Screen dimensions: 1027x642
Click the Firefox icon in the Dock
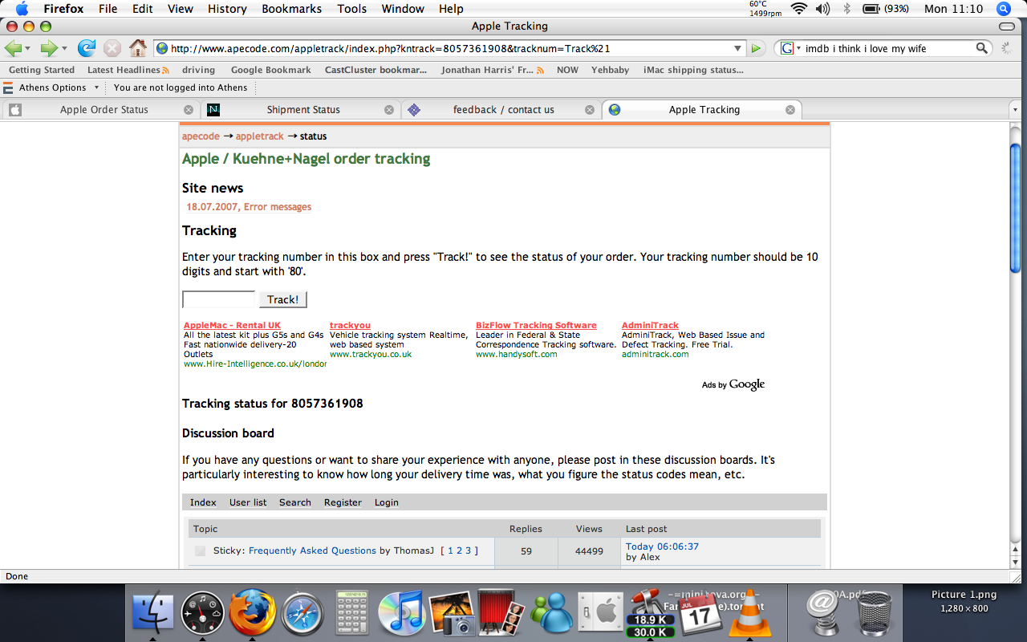click(x=252, y=613)
